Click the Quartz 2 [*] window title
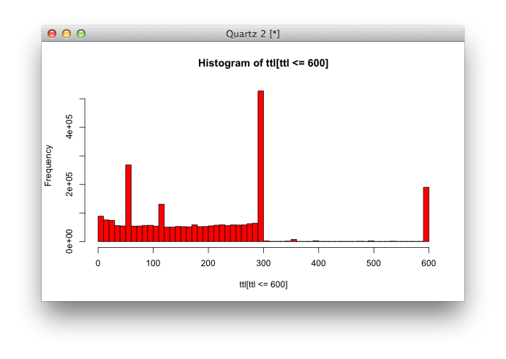The image size is (506, 359). 253,34
